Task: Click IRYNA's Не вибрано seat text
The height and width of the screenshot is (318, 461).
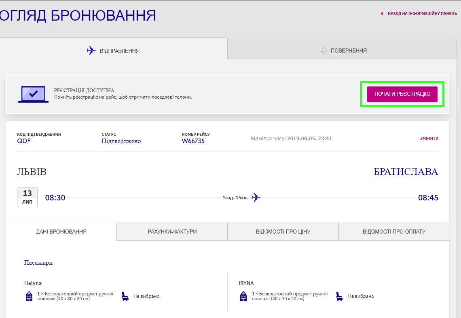Action: click(361, 296)
